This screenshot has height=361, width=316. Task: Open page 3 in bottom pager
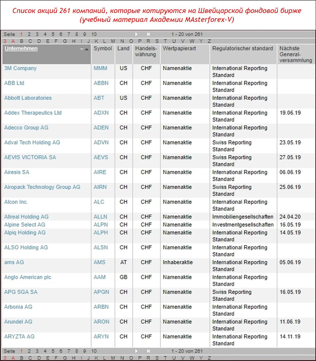(37, 351)
